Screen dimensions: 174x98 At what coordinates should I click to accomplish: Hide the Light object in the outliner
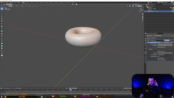[172, 10]
